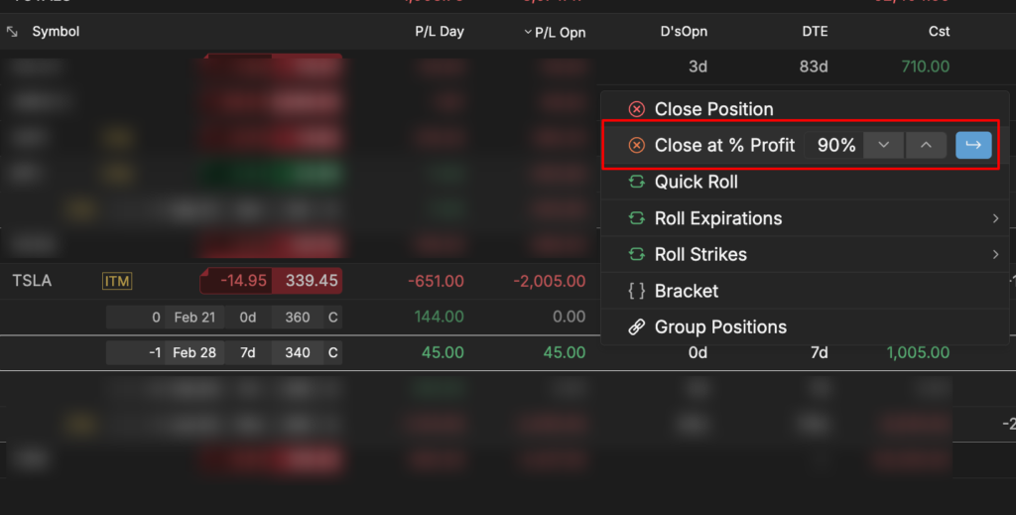Viewport: 1016px width, 515px height.
Task: Select Group Positions menu entry
Action: [x=720, y=327]
